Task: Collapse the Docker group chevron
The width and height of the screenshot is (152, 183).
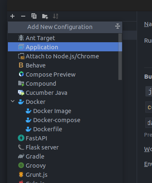Action: pos(12,101)
